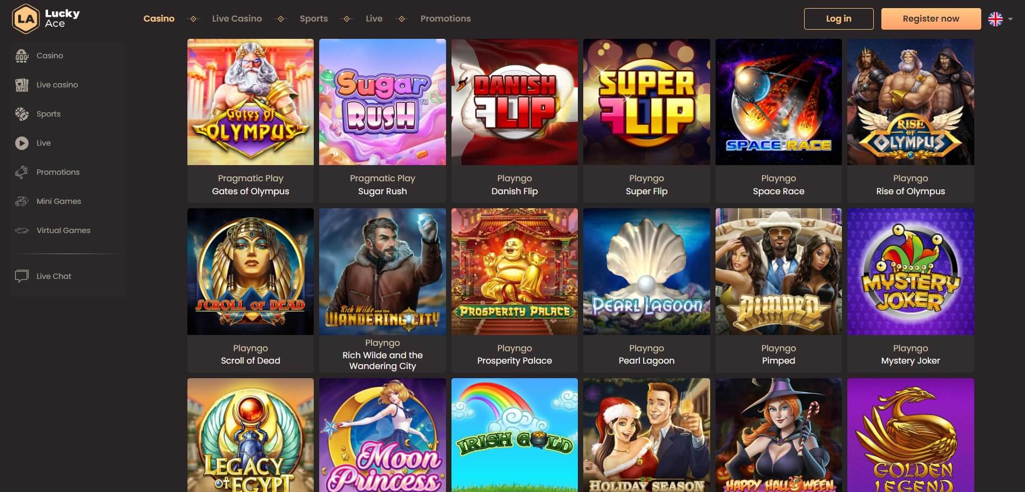Open the Gates of Olympus game thumbnail
Image resolution: width=1025 pixels, height=492 pixels.
tap(251, 102)
